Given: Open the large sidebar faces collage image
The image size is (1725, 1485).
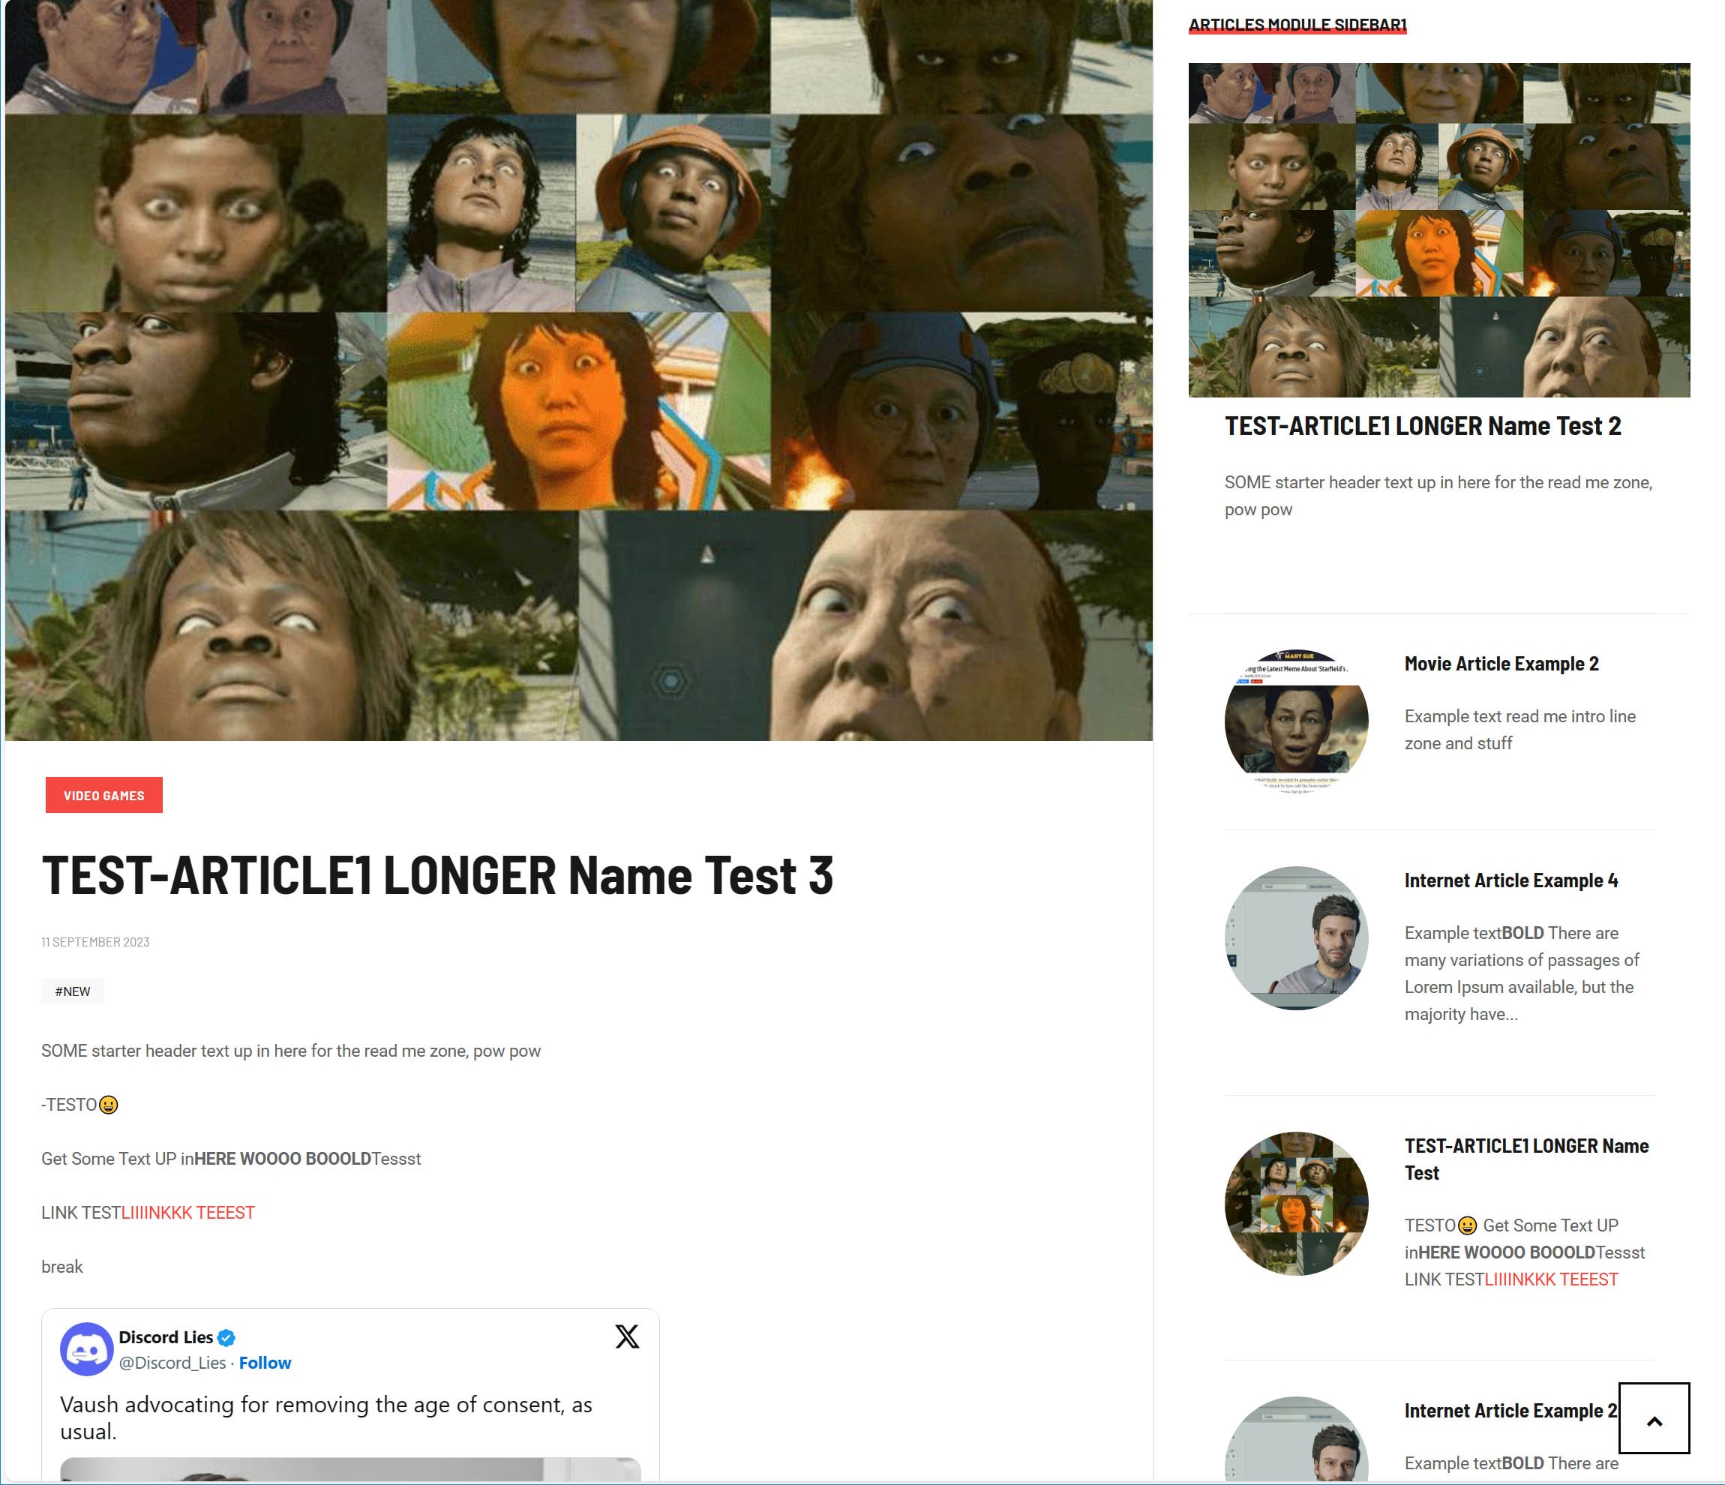Looking at the screenshot, I should (x=1438, y=229).
